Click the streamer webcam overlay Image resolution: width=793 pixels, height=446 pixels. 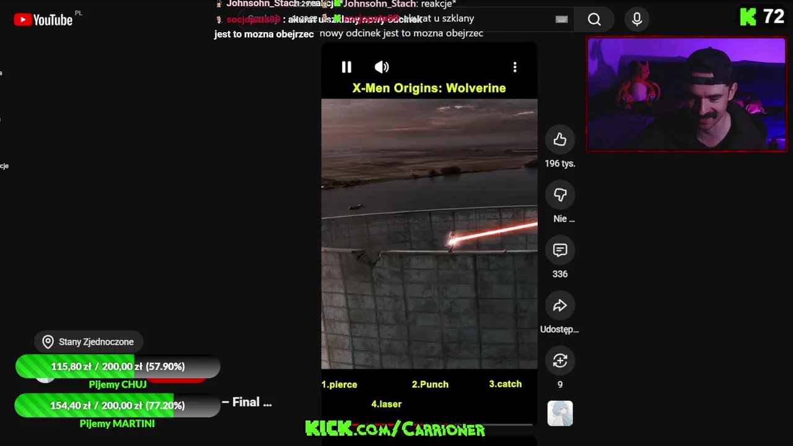coord(686,94)
